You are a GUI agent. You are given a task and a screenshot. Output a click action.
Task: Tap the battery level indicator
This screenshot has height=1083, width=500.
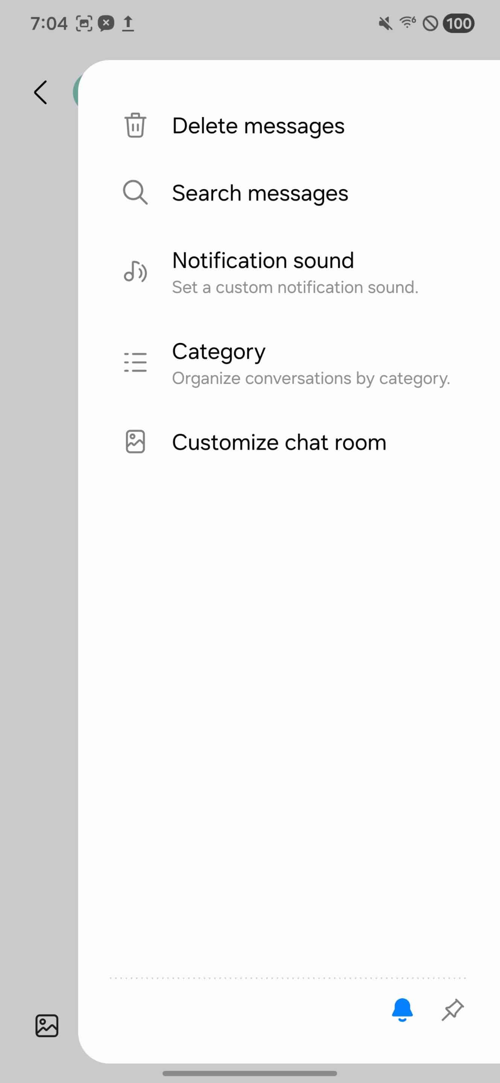coord(458,23)
